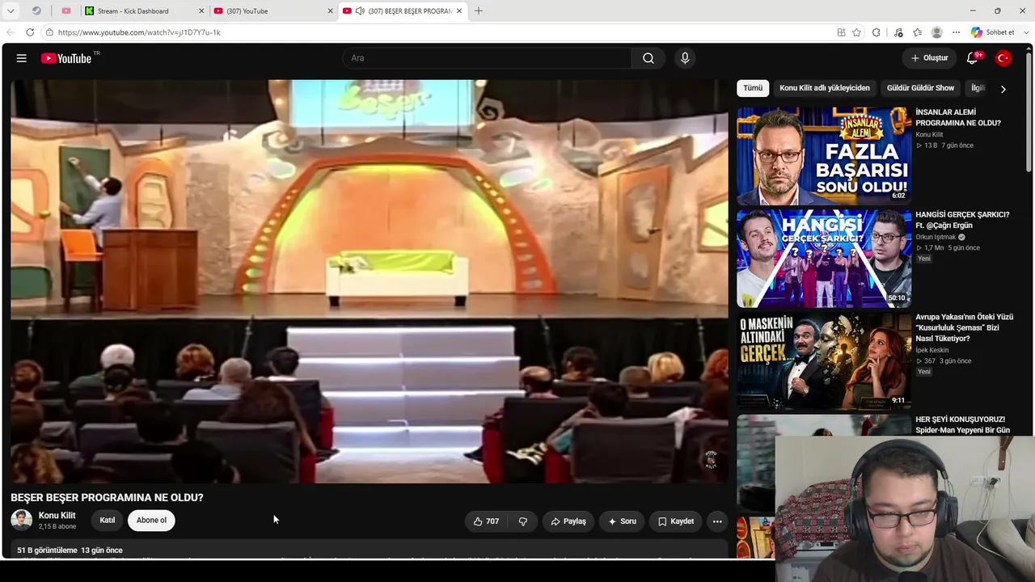Open the Konu Kilit channel name link

(x=57, y=516)
